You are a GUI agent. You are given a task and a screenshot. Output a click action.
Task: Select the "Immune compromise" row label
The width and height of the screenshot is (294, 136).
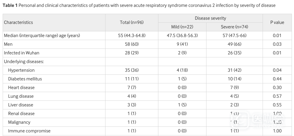click(29, 131)
